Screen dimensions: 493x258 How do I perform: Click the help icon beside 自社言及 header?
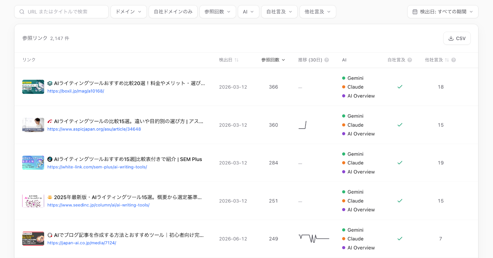pyautogui.click(x=410, y=60)
